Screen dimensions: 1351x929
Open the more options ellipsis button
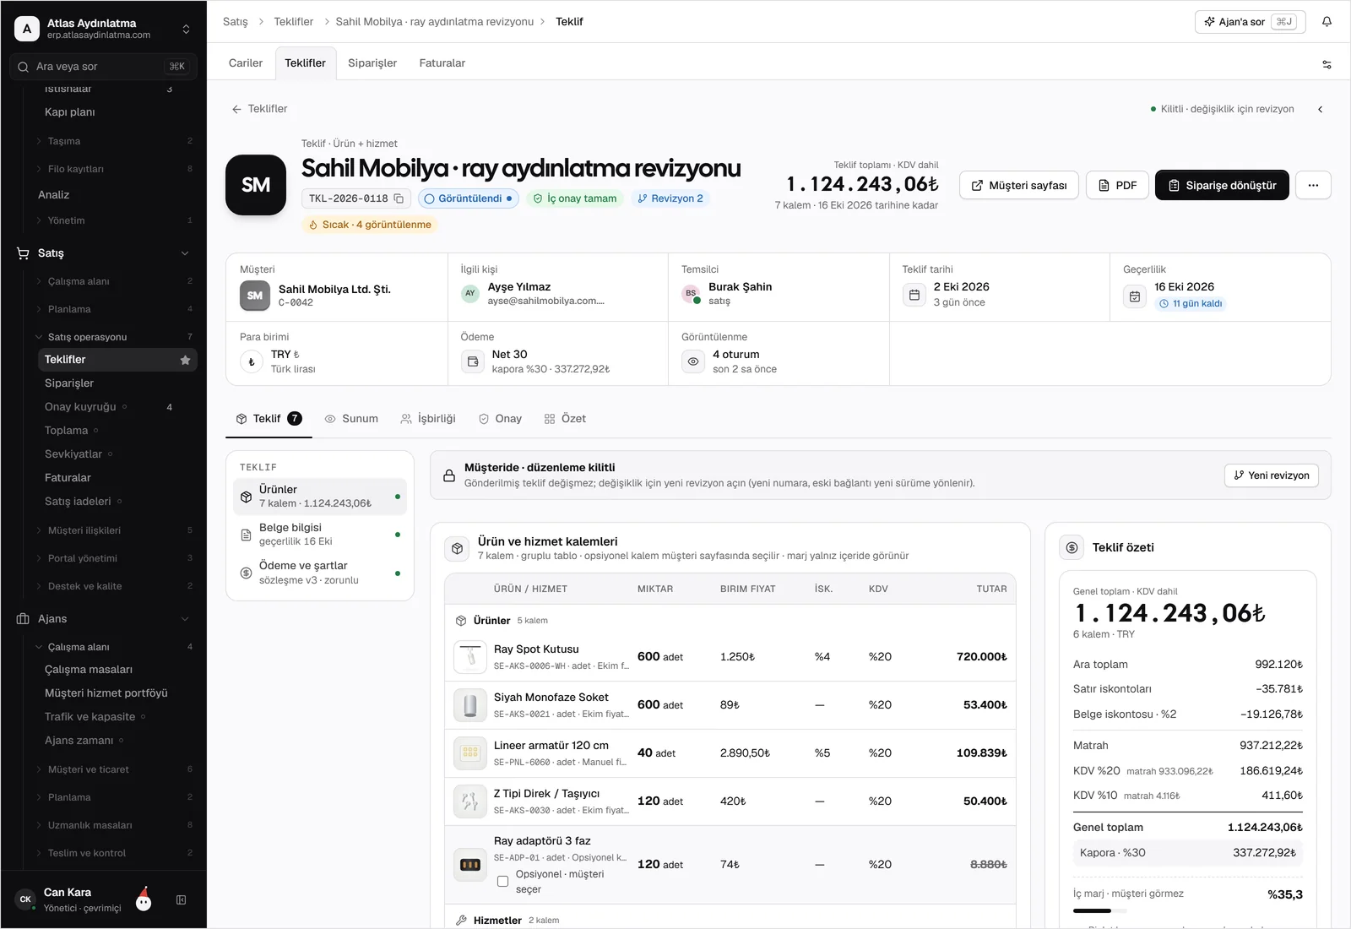[x=1313, y=185]
